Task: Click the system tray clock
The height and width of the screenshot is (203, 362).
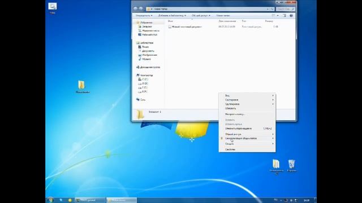Action: tap(307, 201)
